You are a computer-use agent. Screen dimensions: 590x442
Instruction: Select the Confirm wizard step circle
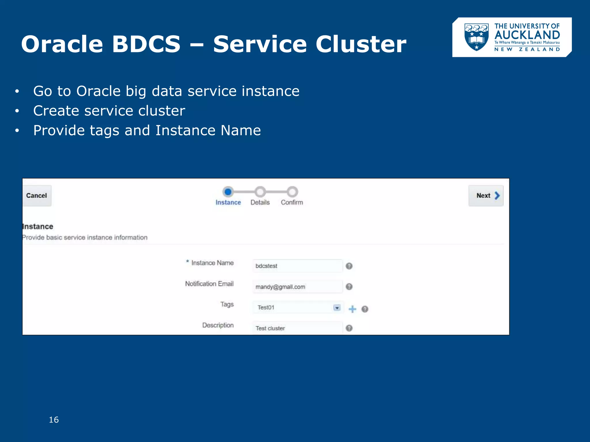coord(292,192)
